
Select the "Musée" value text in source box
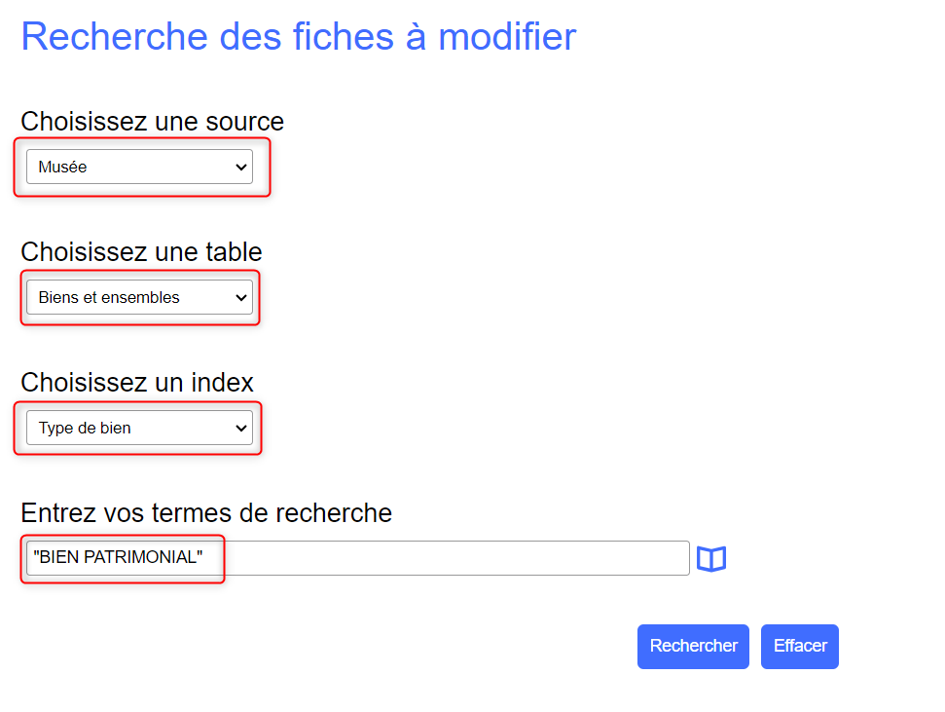point(62,167)
